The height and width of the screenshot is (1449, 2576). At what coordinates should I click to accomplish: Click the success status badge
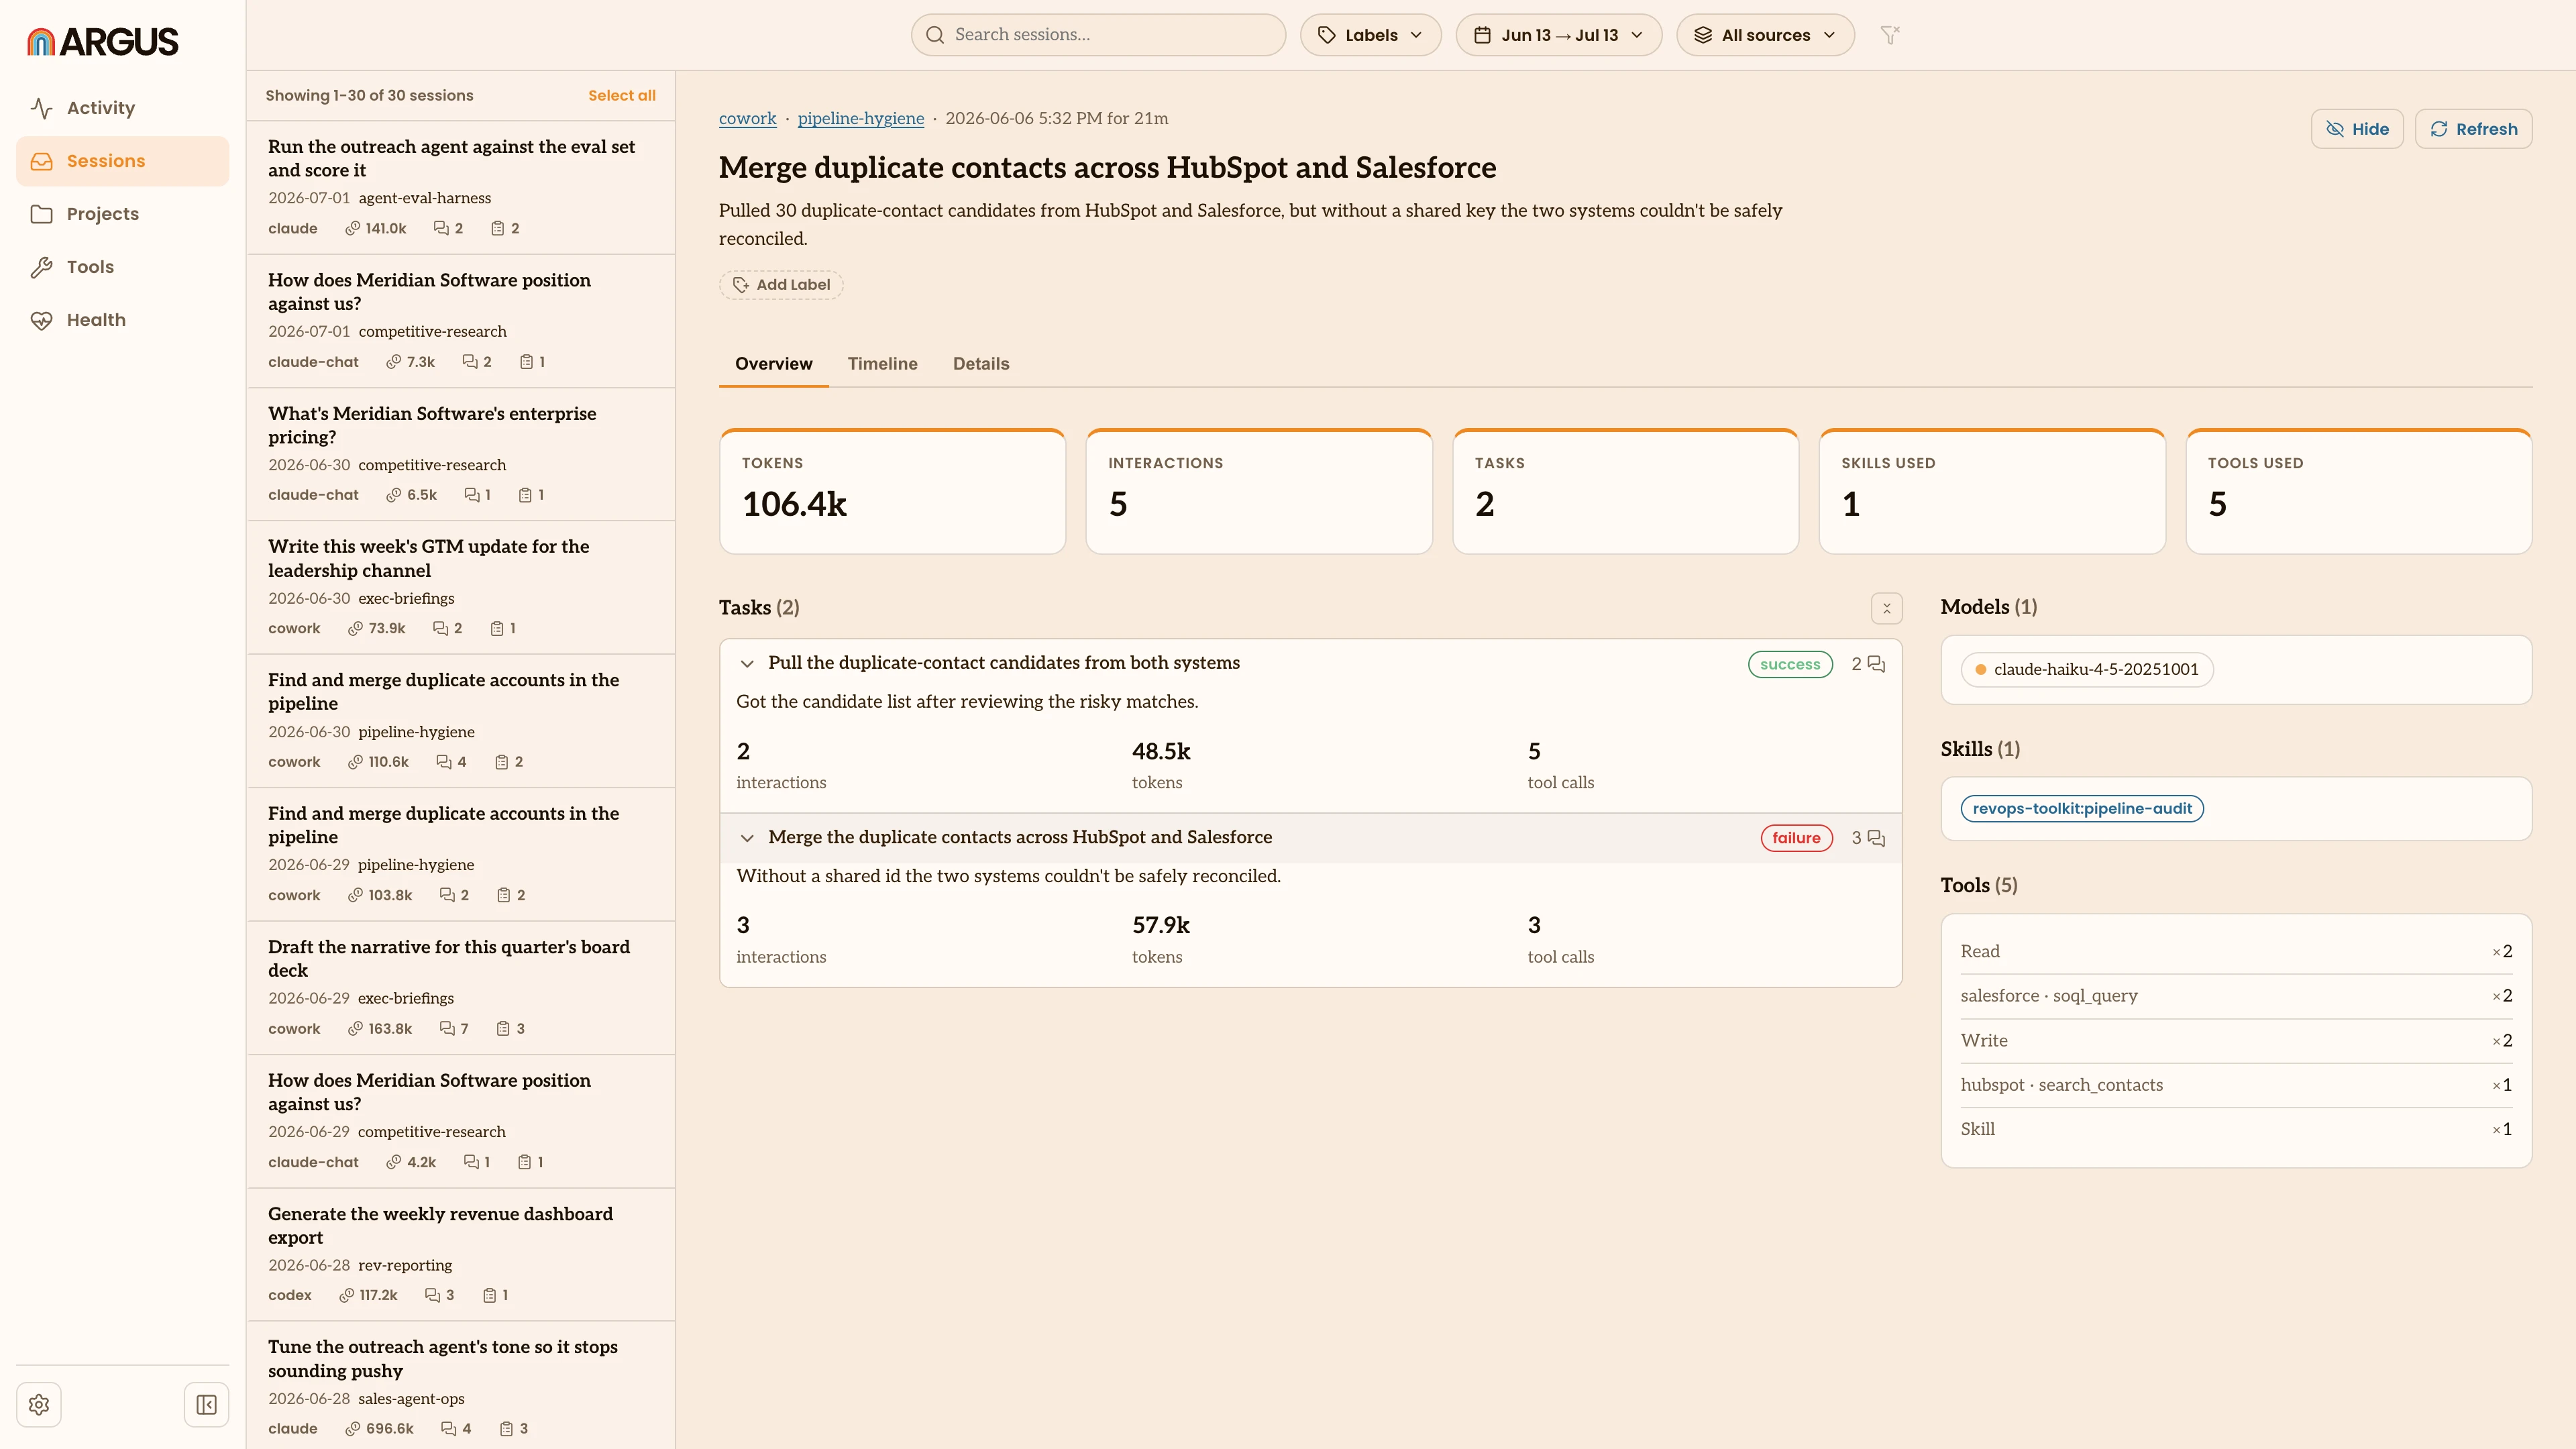point(1790,664)
